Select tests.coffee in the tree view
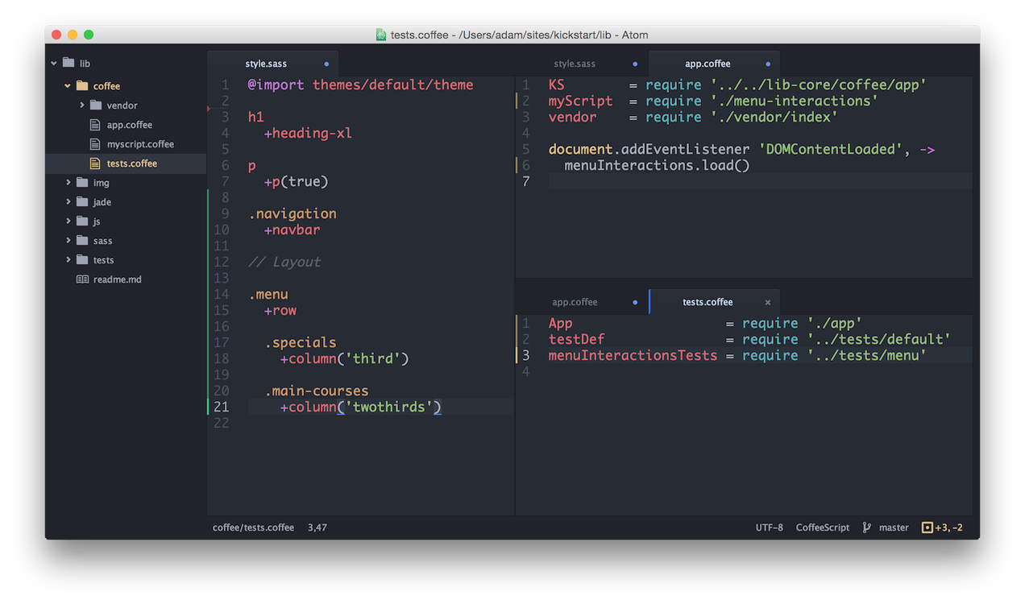The width and height of the screenshot is (1025, 604). (x=132, y=163)
